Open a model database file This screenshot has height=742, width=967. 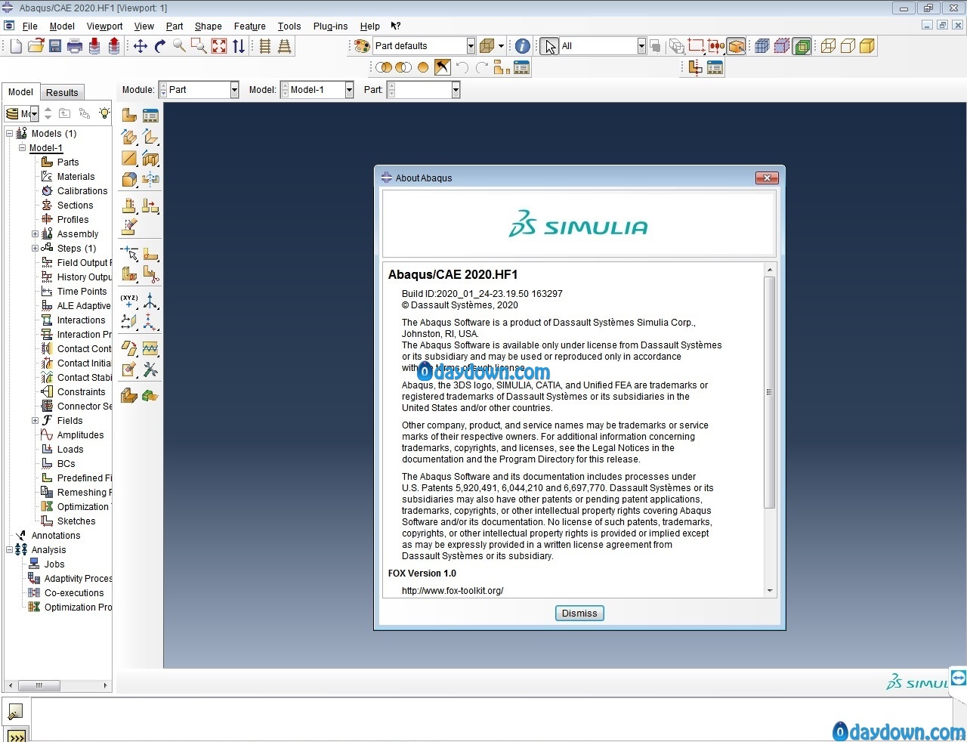coord(36,46)
